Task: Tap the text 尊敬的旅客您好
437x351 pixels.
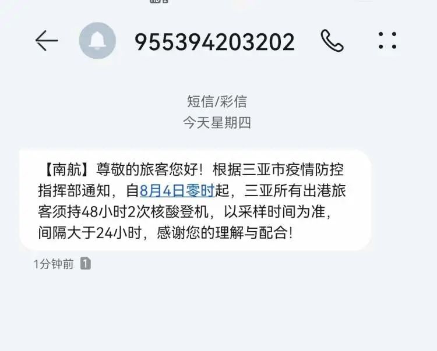Action: [x=147, y=169]
